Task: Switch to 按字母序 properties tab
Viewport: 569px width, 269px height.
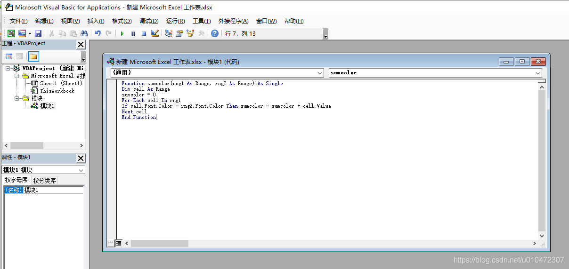Action: point(16,180)
